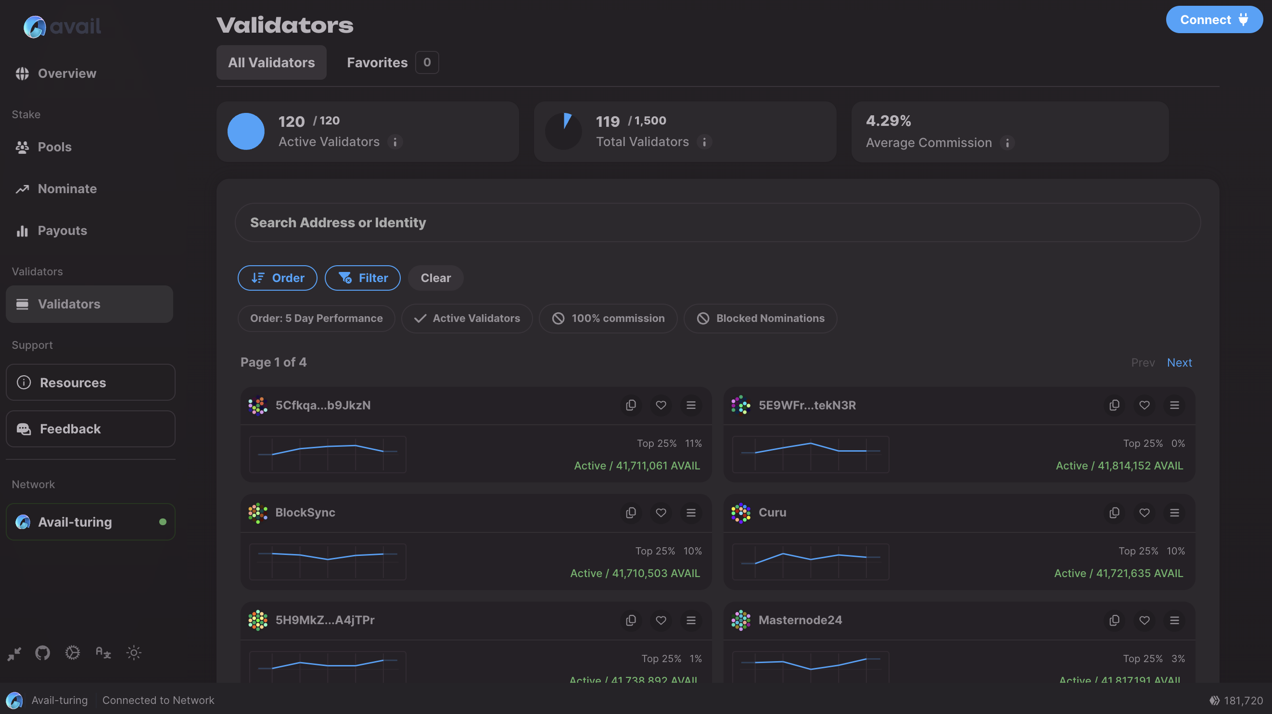Show info for Average Commission

click(x=1007, y=143)
